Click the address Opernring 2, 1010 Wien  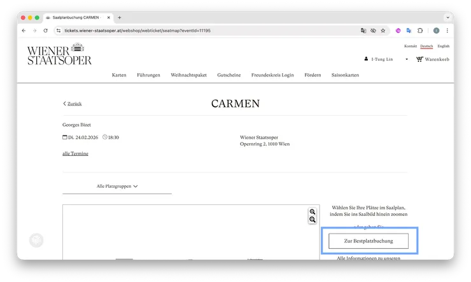click(x=265, y=144)
